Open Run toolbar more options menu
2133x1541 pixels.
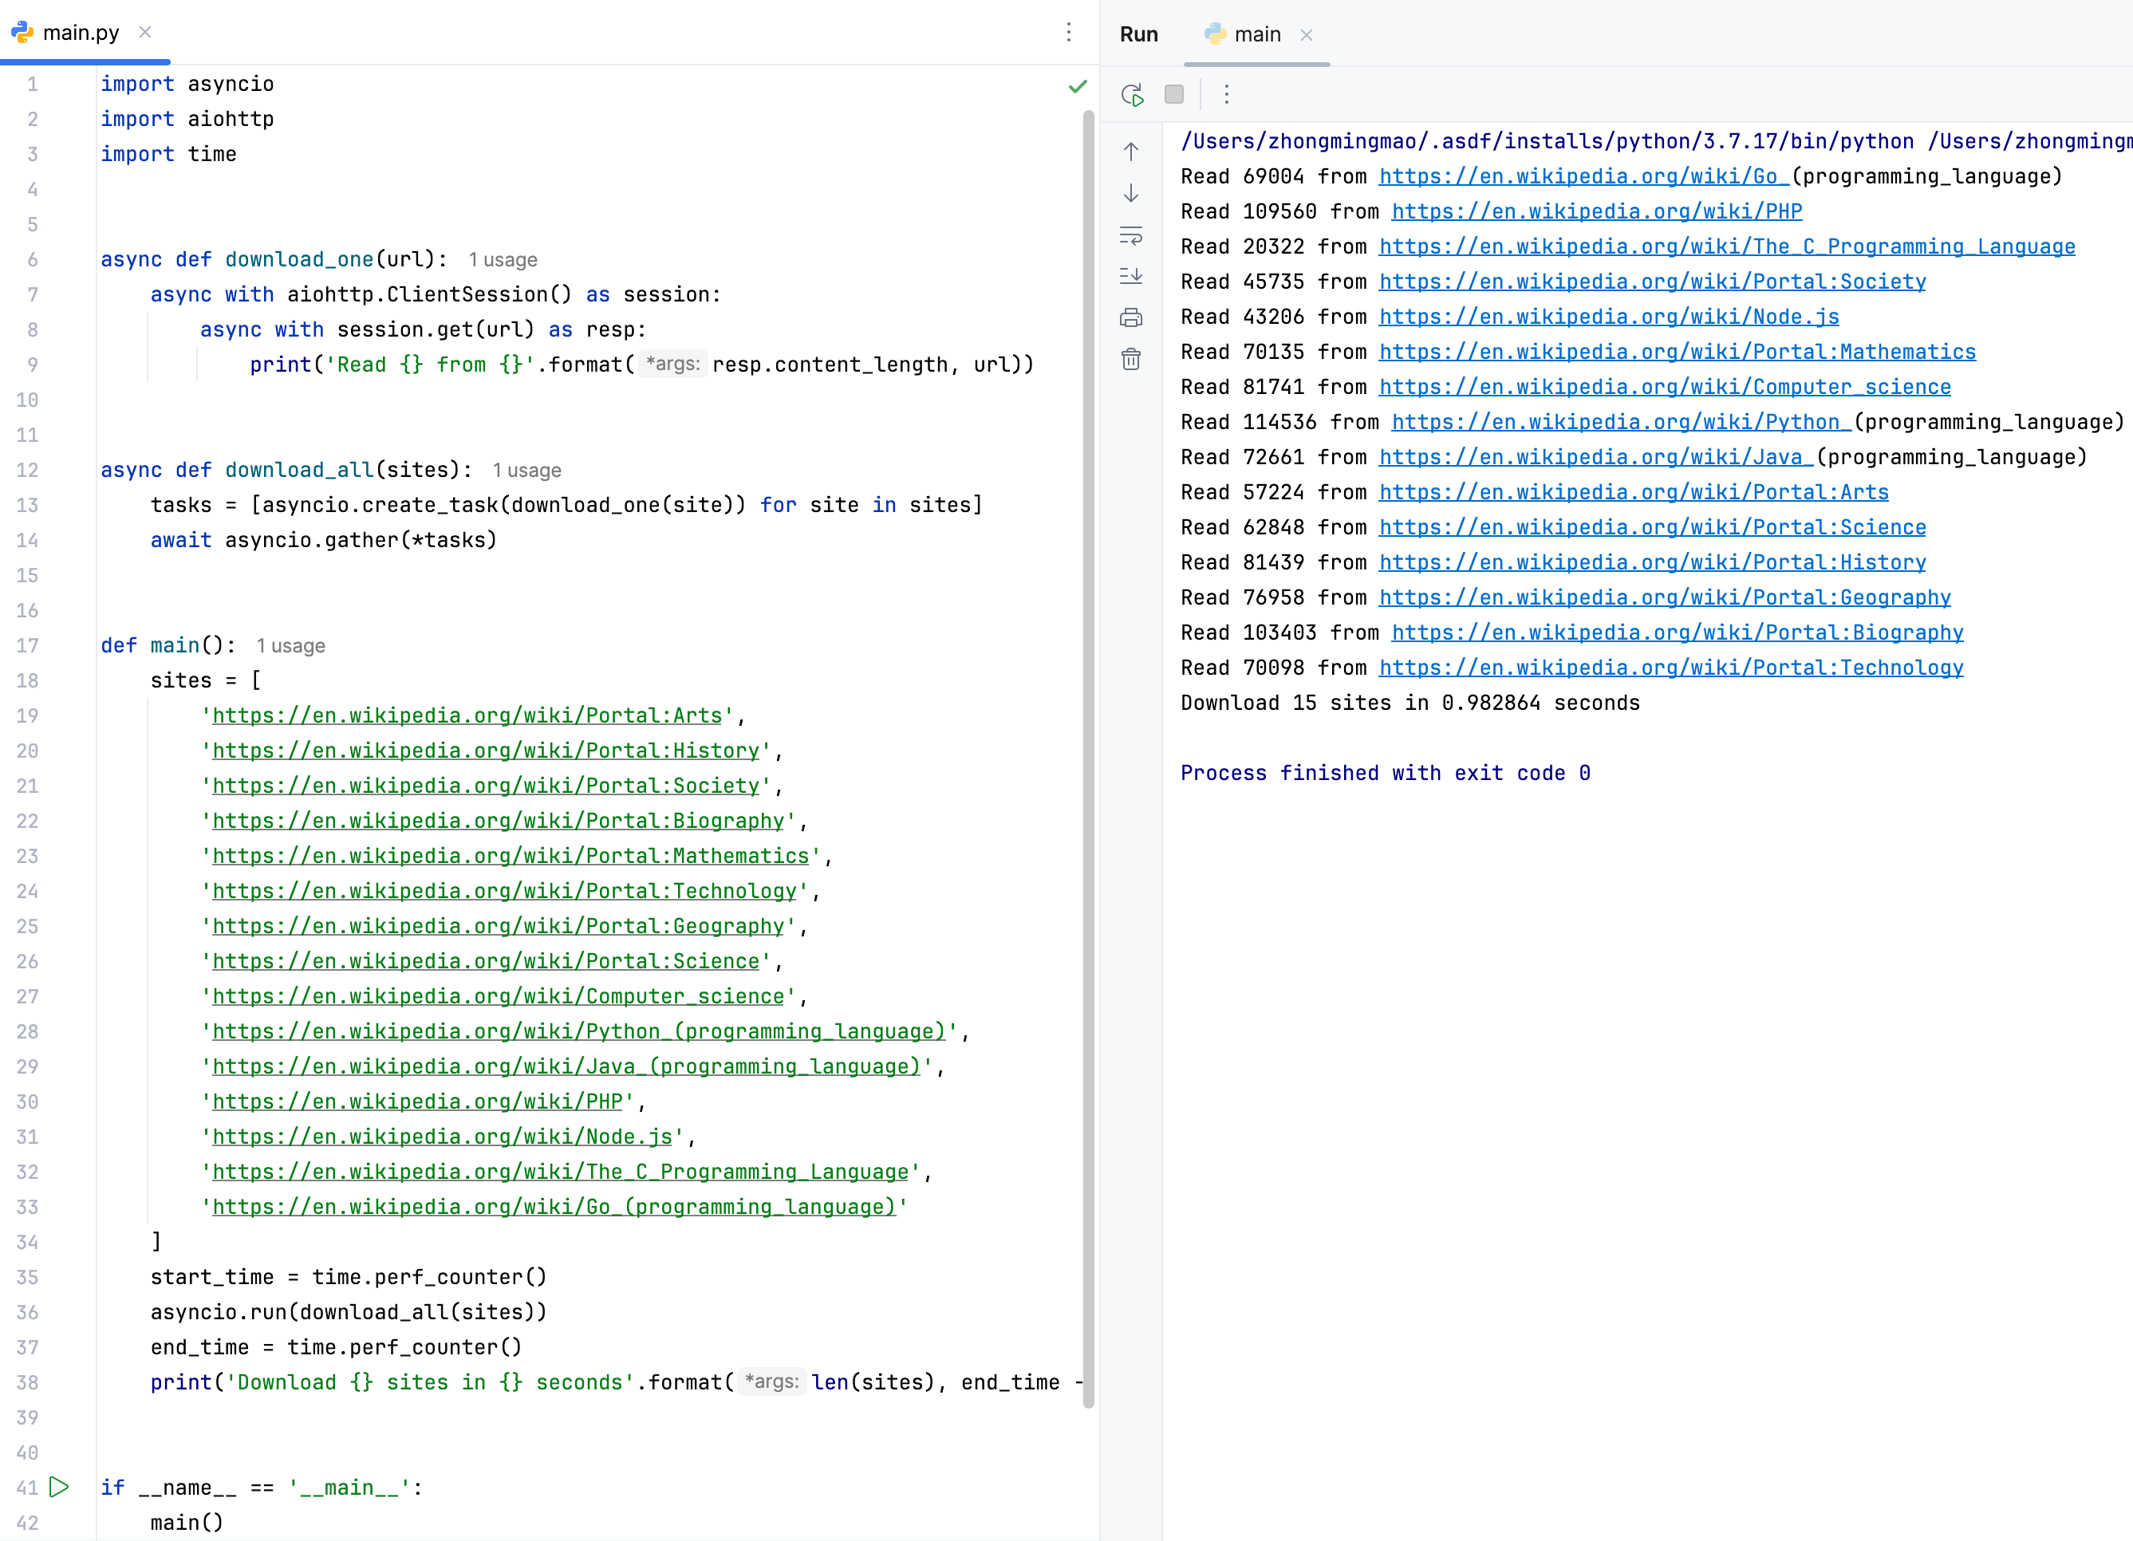[1226, 94]
